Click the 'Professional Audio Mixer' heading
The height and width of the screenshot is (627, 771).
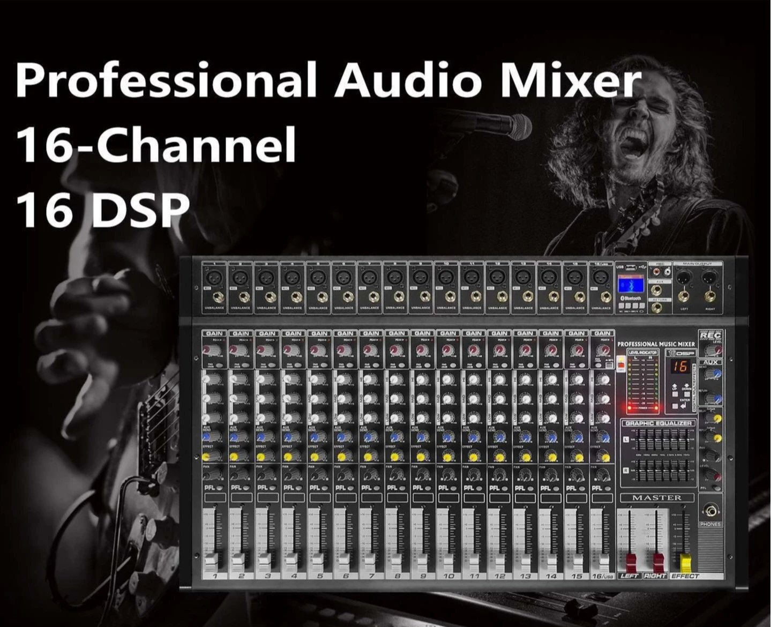pos(328,81)
